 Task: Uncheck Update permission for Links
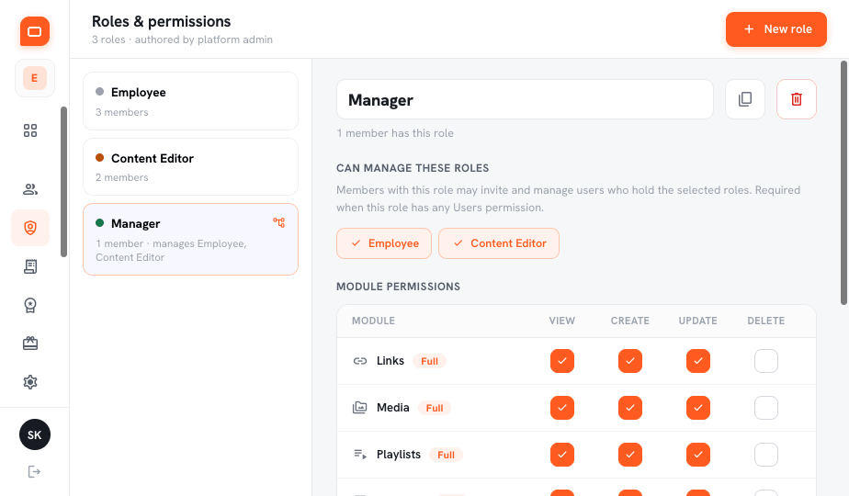(698, 361)
